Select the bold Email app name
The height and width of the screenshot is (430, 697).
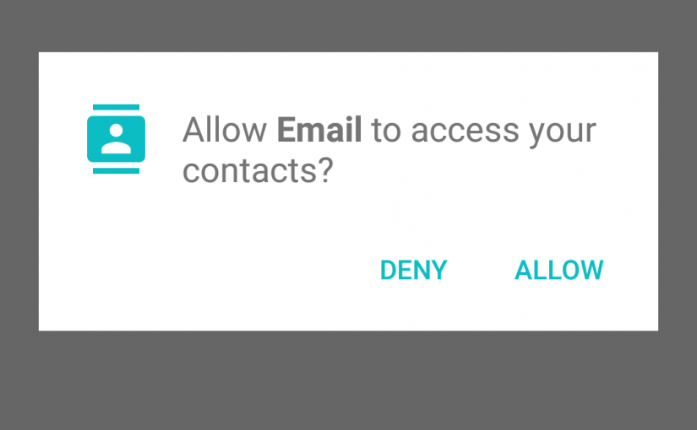coord(319,130)
